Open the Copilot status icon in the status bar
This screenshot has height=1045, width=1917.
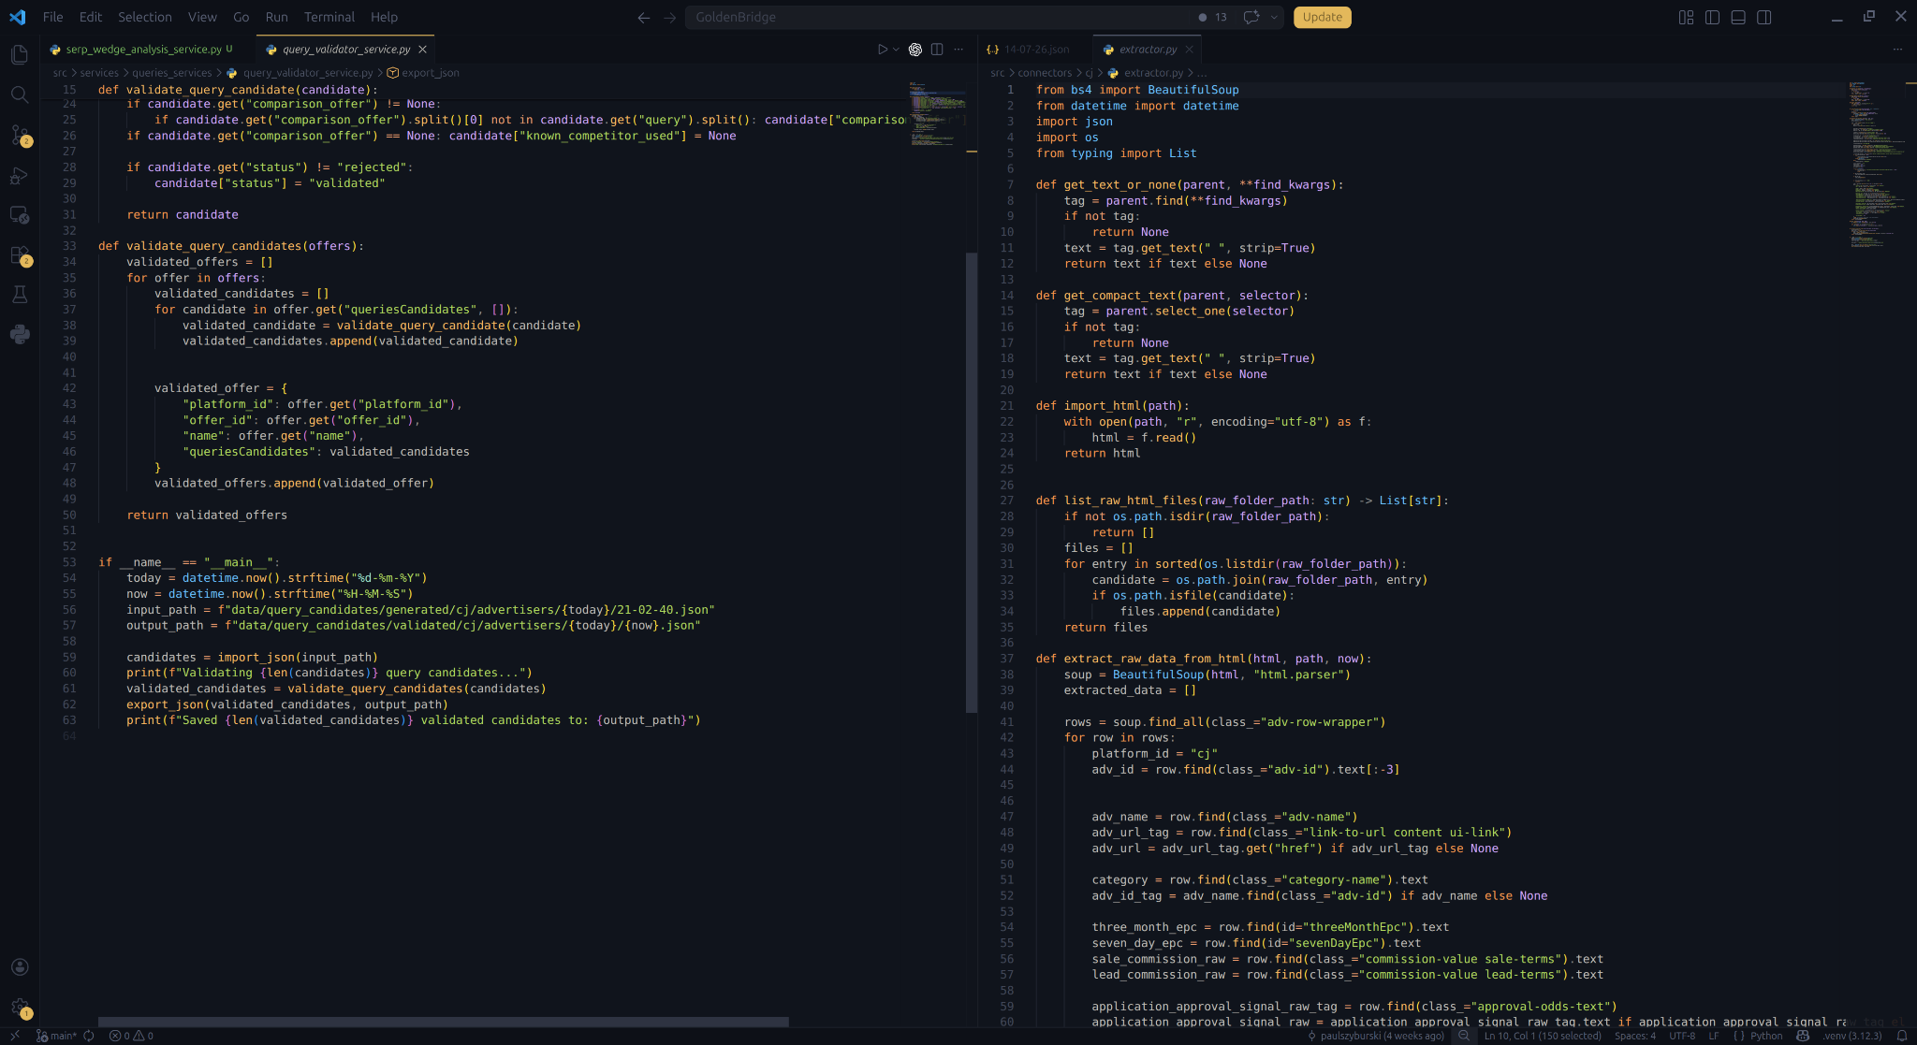1803,1036
